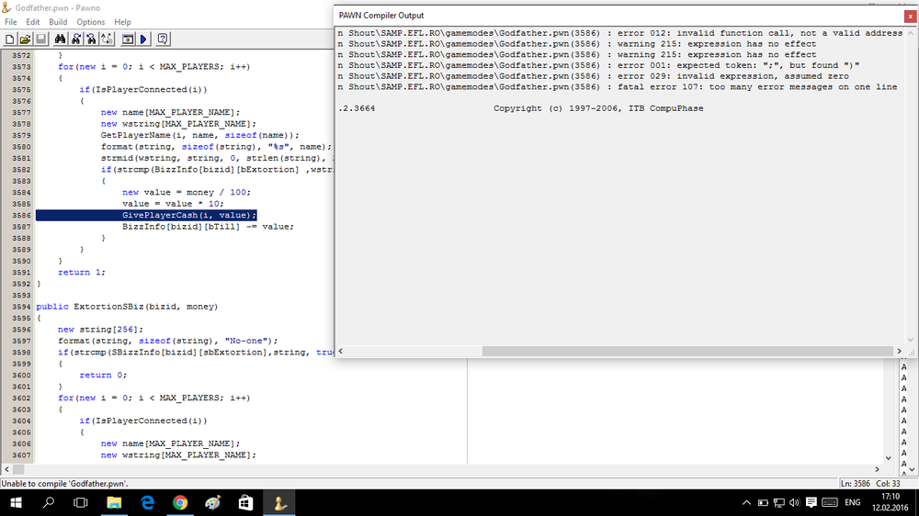Click the blue Compile and Run arrow
Screen dimensions: 919x516
[143, 39]
